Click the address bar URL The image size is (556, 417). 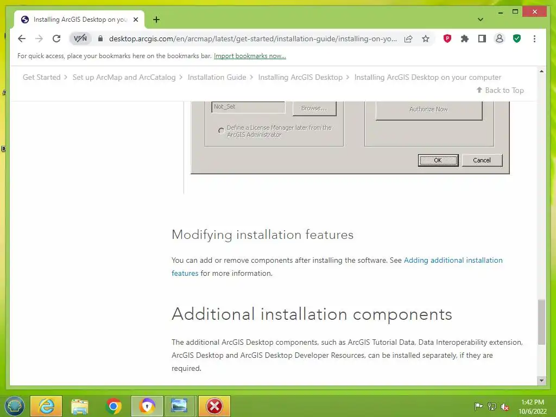pyautogui.click(x=252, y=39)
